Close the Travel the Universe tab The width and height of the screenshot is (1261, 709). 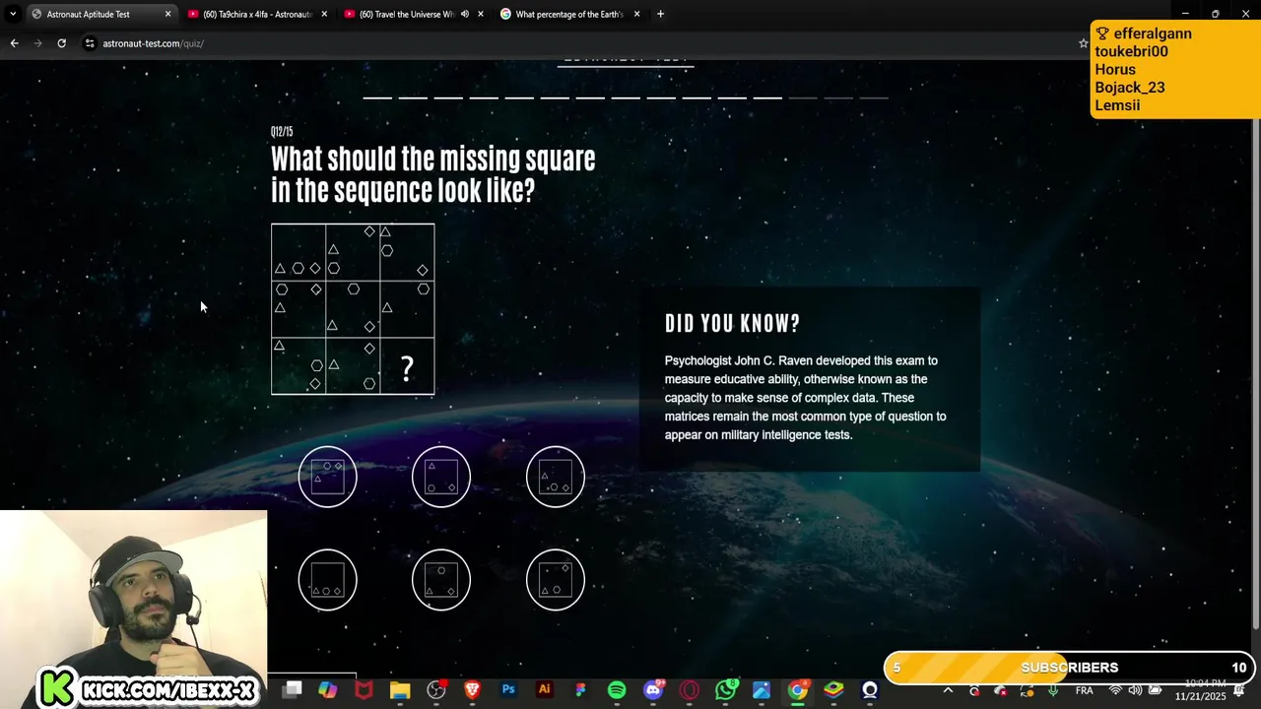pyautogui.click(x=480, y=14)
